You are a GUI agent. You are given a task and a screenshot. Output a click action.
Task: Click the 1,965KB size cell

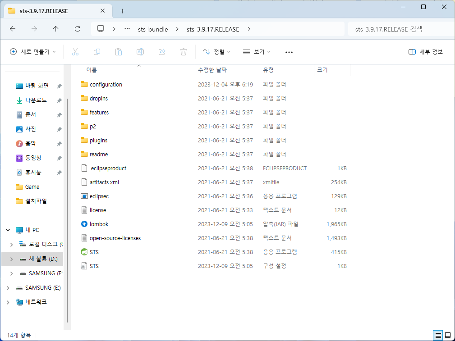(336, 224)
